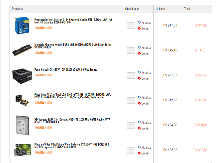Click the quantity field for the Seagate HD
This screenshot has width=218, height=163.
pos(131,126)
